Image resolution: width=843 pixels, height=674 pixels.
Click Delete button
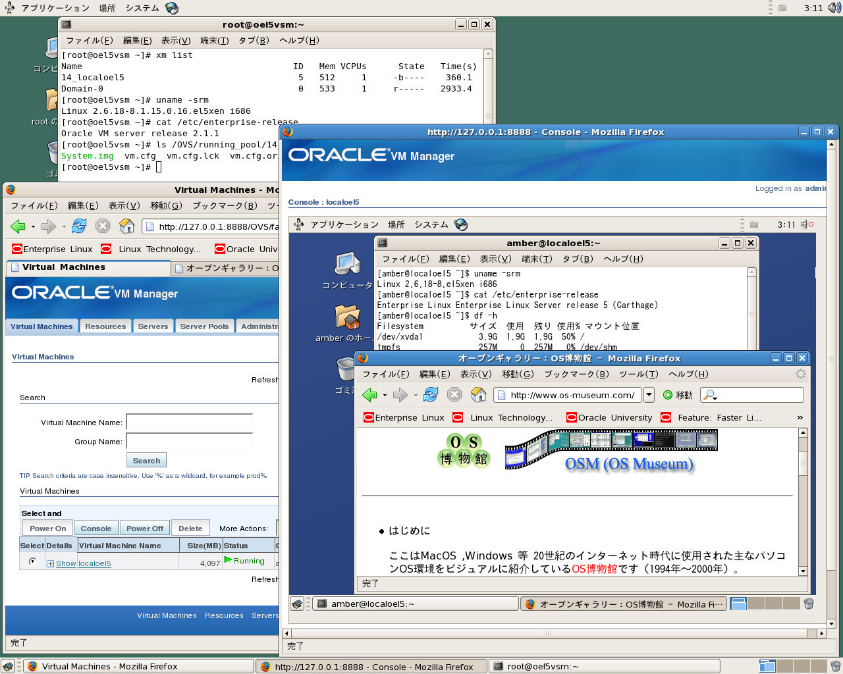[190, 529]
